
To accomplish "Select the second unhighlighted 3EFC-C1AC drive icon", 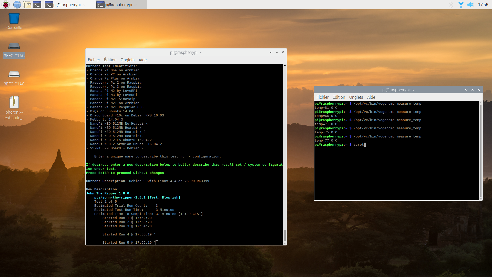I will (14, 78).
